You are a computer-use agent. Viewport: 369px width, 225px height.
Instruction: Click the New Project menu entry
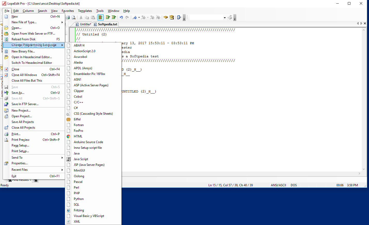(x=34, y=111)
